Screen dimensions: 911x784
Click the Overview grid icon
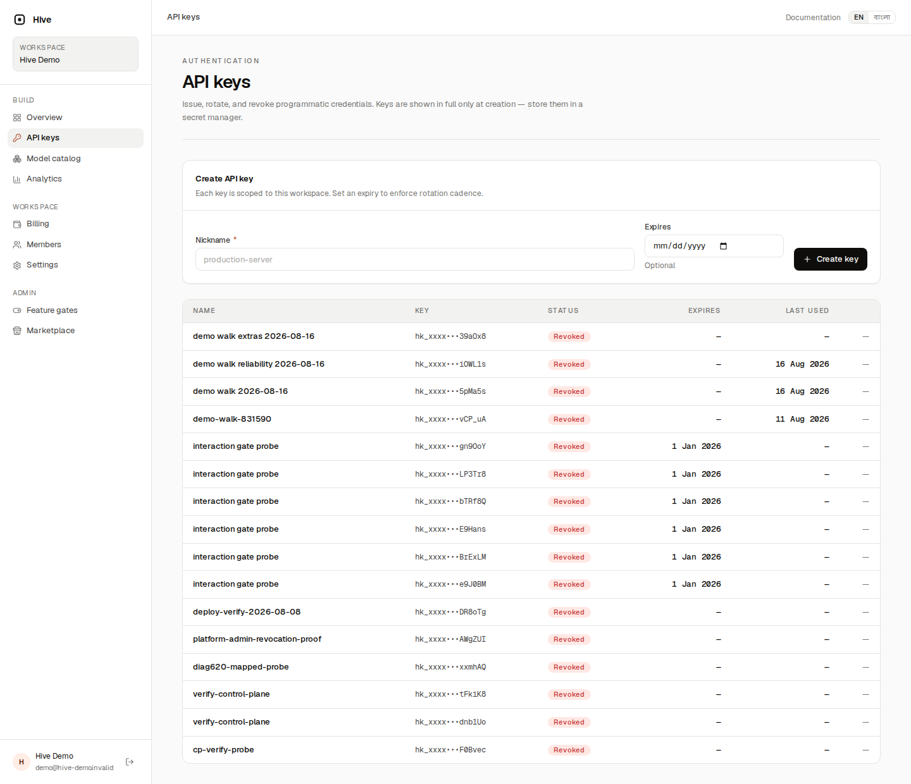coord(17,118)
